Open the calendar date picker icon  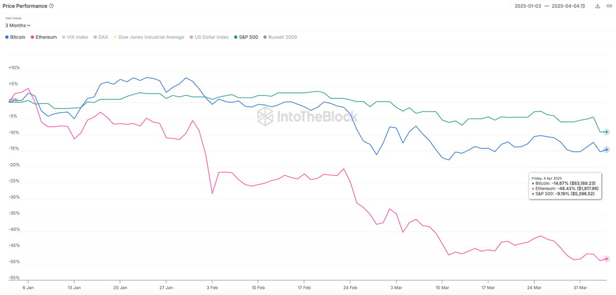(583, 6)
